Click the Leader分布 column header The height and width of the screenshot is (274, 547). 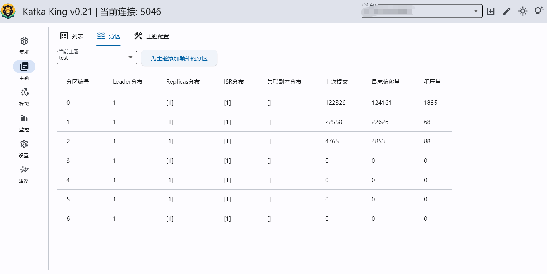[x=127, y=82]
